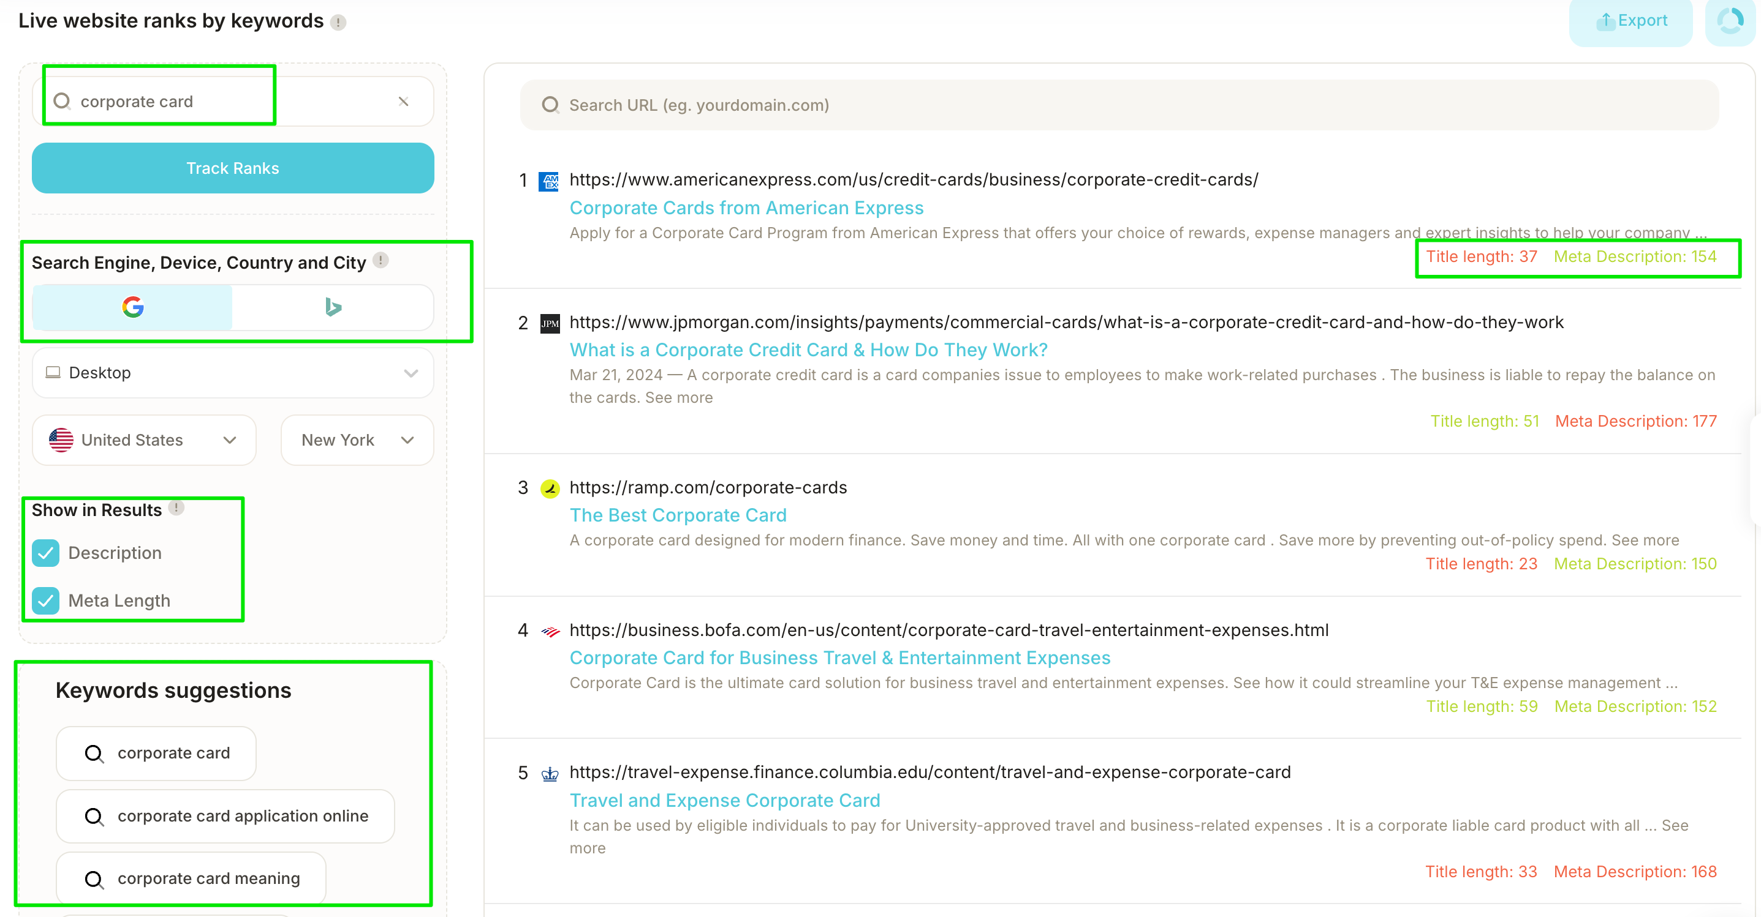
Task: Open Corporate Card for Business Travel link
Action: [840, 657]
